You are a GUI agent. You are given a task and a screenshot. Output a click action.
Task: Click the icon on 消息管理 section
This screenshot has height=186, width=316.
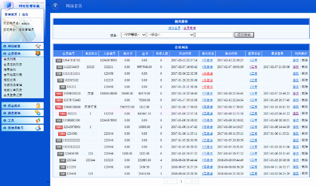click(x=37, y=113)
